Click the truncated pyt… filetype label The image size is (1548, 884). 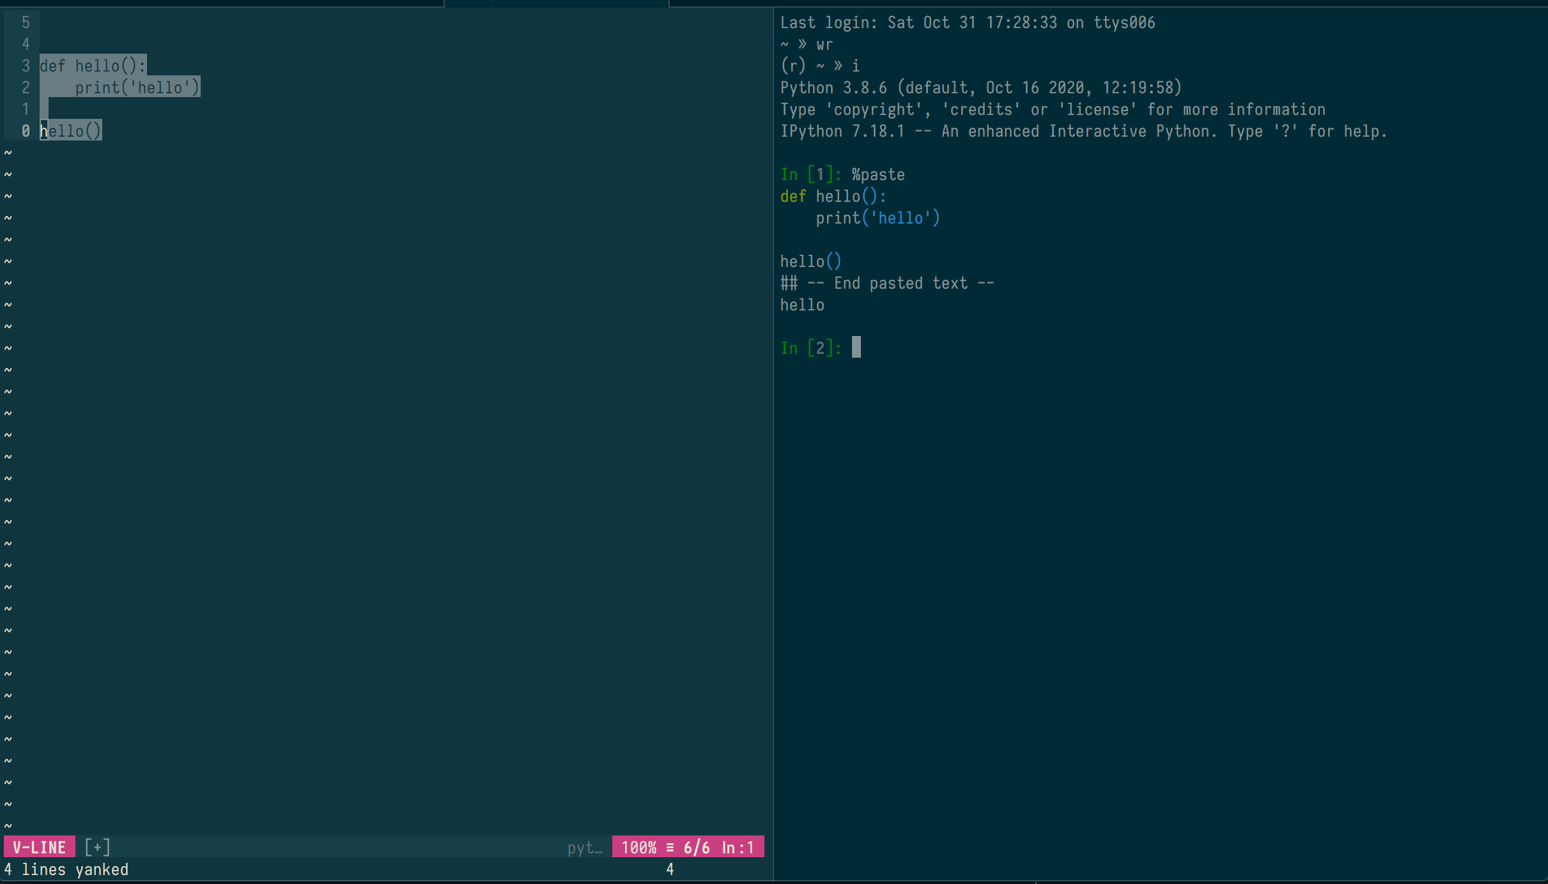pyautogui.click(x=584, y=847)
